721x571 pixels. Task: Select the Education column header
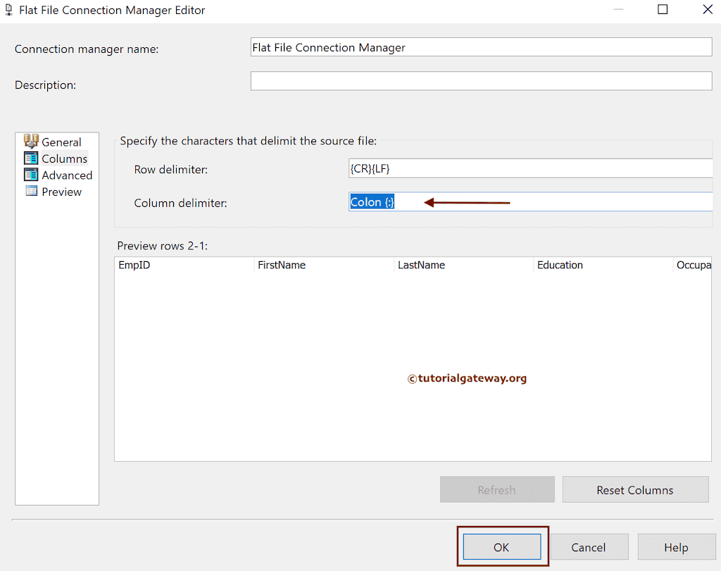click(560, 265)
